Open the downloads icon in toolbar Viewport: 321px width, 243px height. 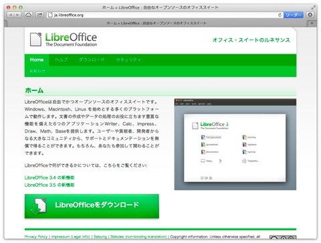310,15
